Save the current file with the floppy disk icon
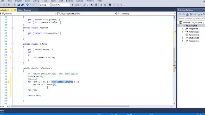The height and width of the screenshot is (115, 205). [19, 5]
